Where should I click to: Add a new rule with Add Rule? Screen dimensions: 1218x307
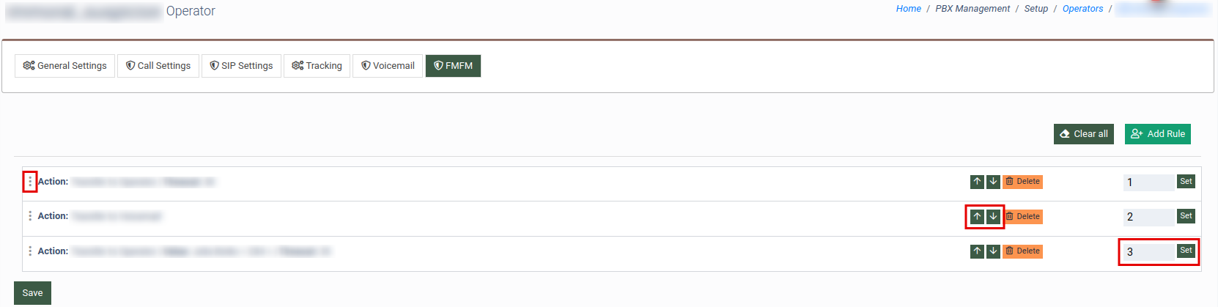coord(1158,134)
